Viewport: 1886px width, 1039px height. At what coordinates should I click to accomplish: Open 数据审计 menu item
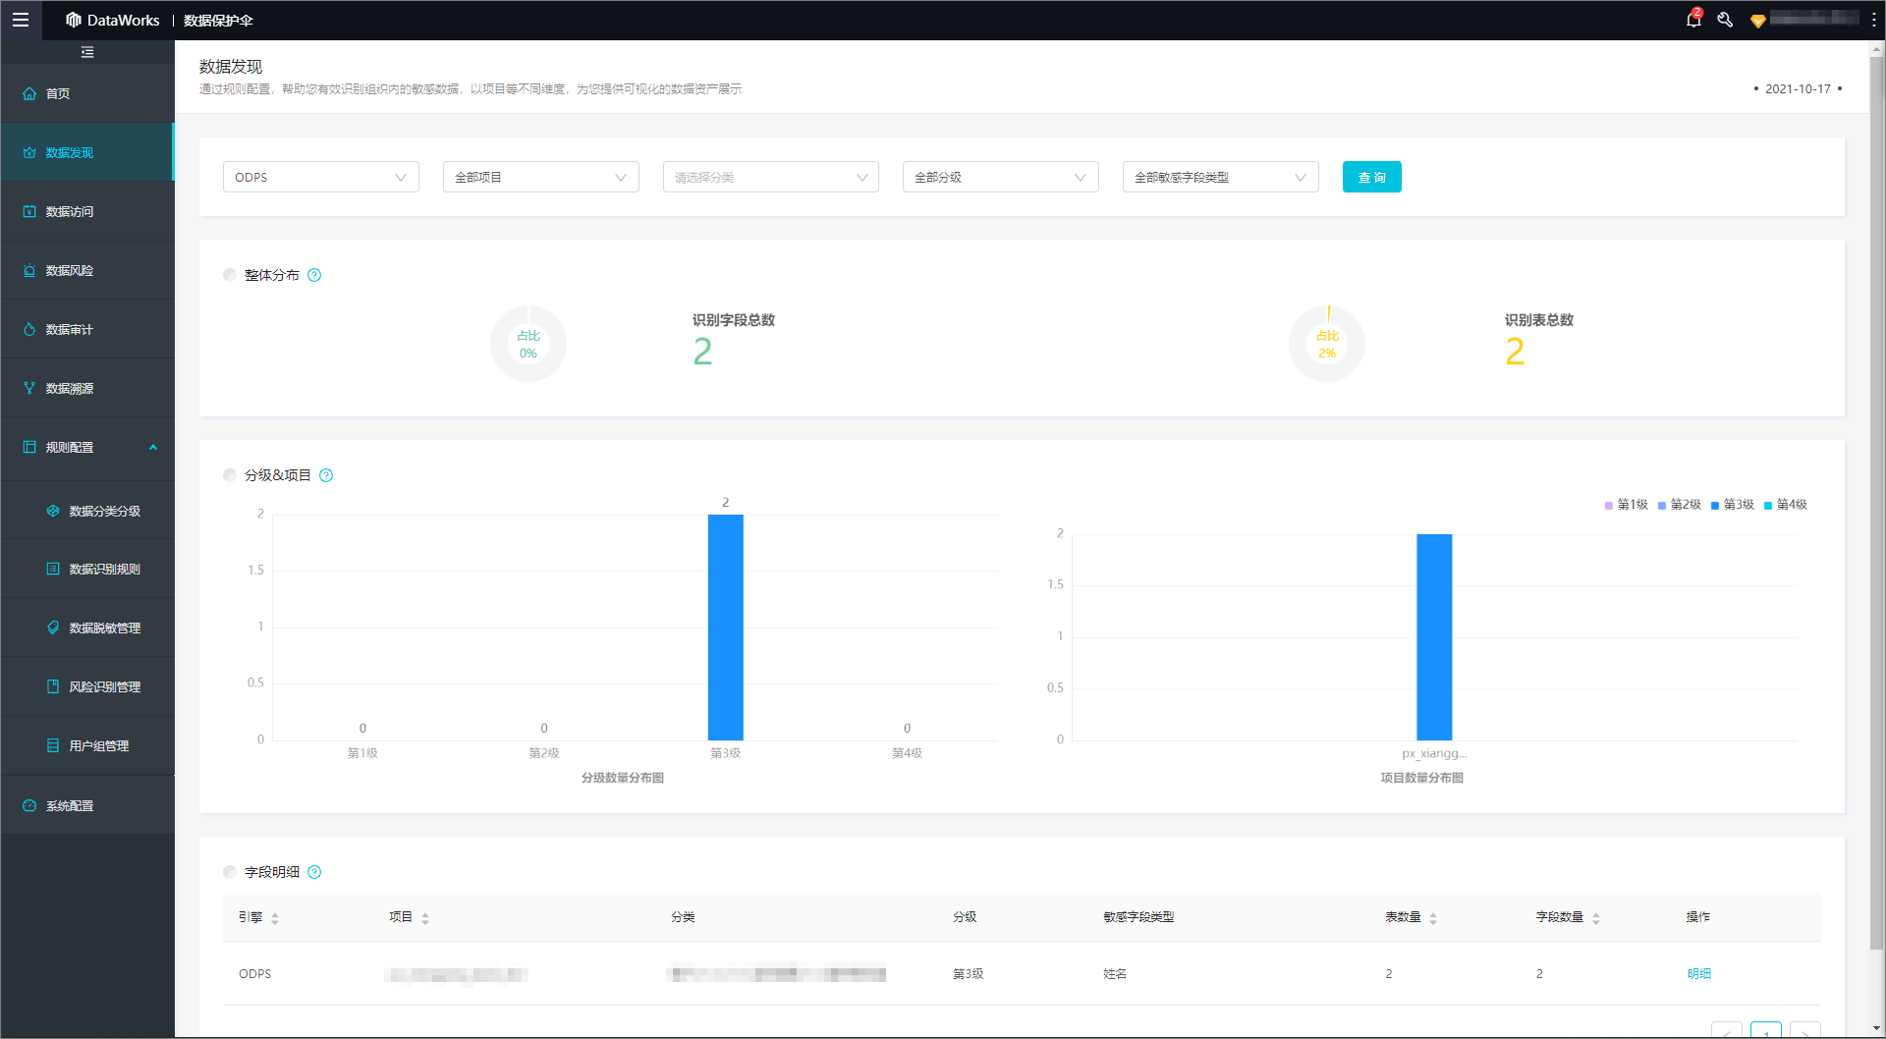coord(87,329)
